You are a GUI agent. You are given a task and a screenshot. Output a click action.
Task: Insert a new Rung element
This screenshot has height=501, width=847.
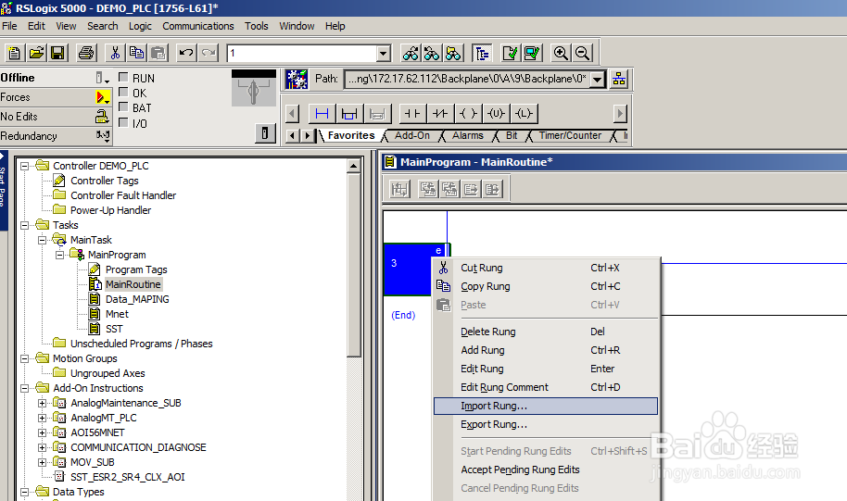pyautogui.click(x=322, y=114)
